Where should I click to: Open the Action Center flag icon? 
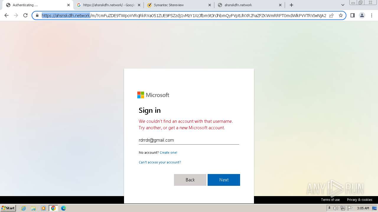tap(350, 208)
